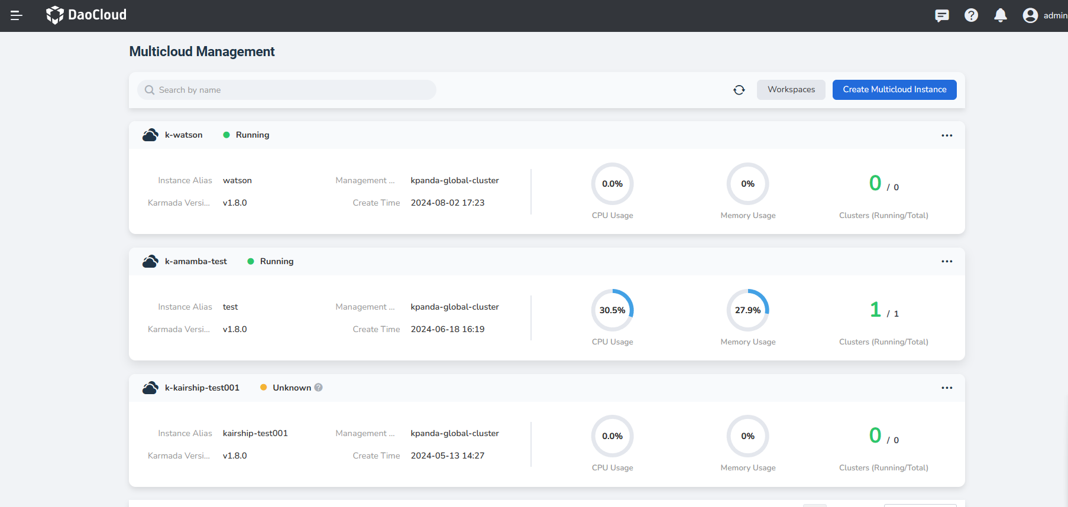Open the hamburger navigation menu

click(x=17, y=15)
